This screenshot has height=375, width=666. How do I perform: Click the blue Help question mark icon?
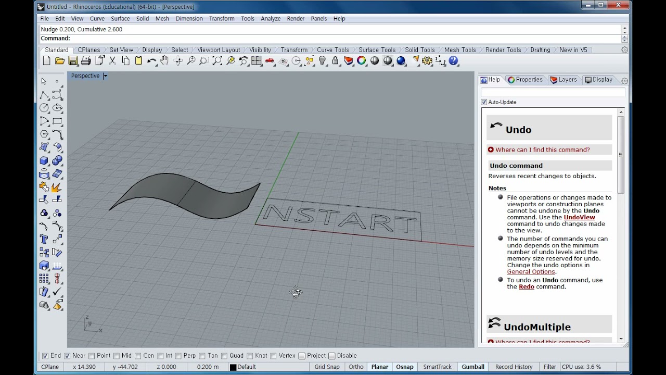[x=453, y=61]
